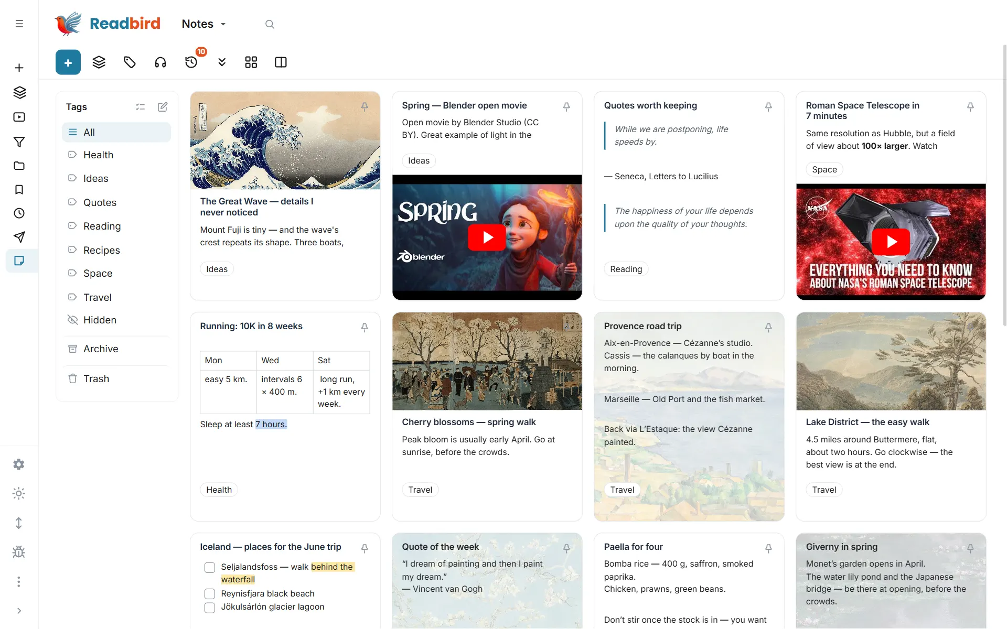Pin the Iceland places note
The height and width of the screenshot is (629, 1007).
pyautogui.click(x=365, y=548)
